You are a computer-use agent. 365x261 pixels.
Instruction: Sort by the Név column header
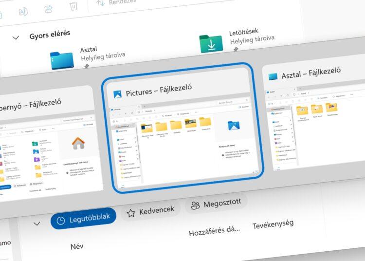(77, 246)
